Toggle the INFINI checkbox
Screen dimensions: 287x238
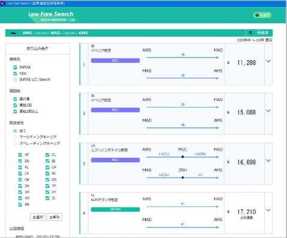tap(15, 68)
